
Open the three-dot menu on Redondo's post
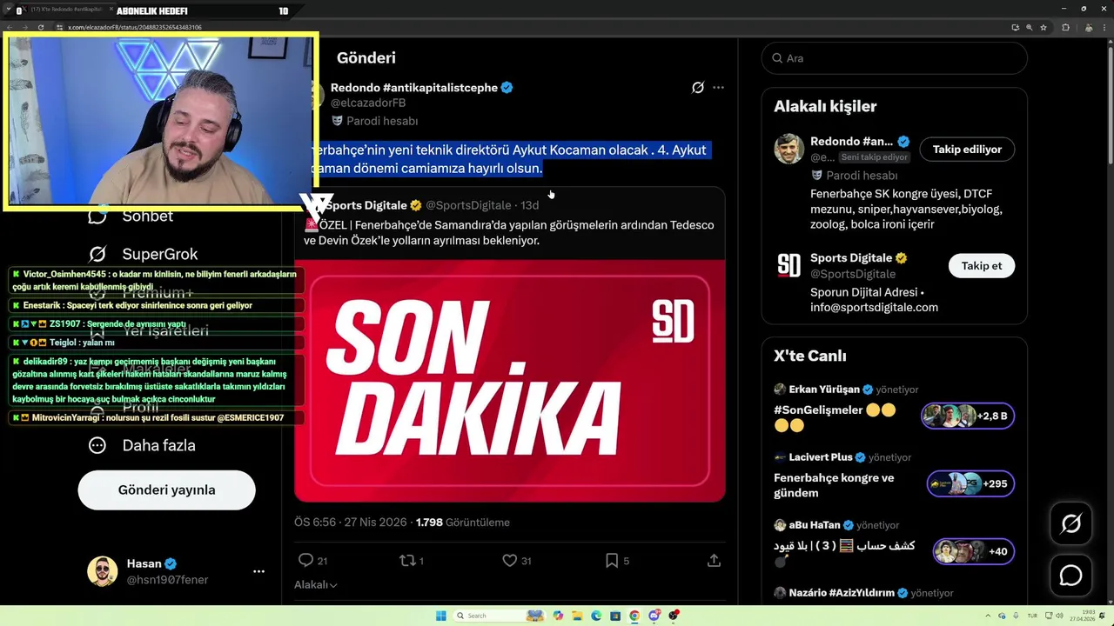[x=718, y=88]
